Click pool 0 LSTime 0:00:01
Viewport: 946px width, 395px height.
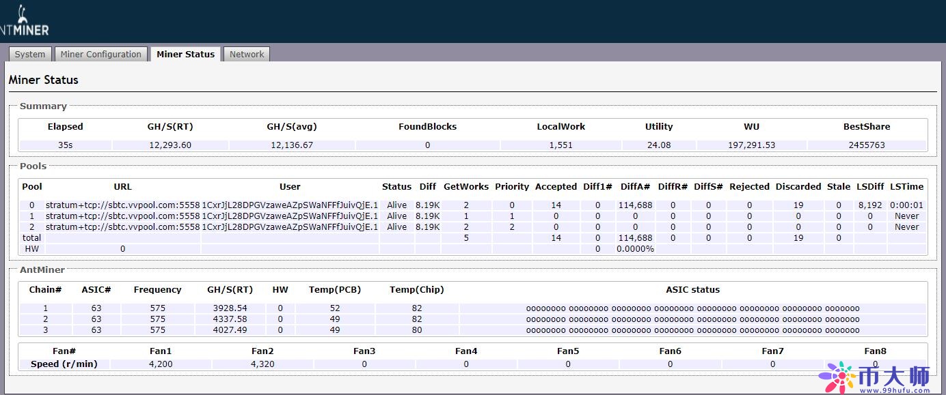click(907, 205)
